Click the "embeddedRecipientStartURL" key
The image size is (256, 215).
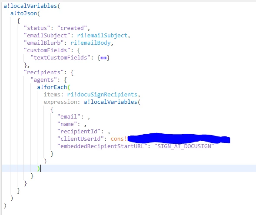(x=102, y=146)
